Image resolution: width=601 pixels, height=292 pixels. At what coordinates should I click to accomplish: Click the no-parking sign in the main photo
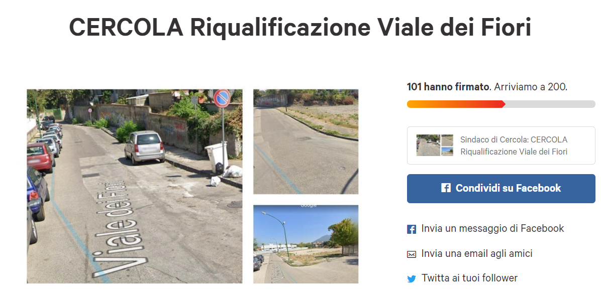[x=222, y=98]
